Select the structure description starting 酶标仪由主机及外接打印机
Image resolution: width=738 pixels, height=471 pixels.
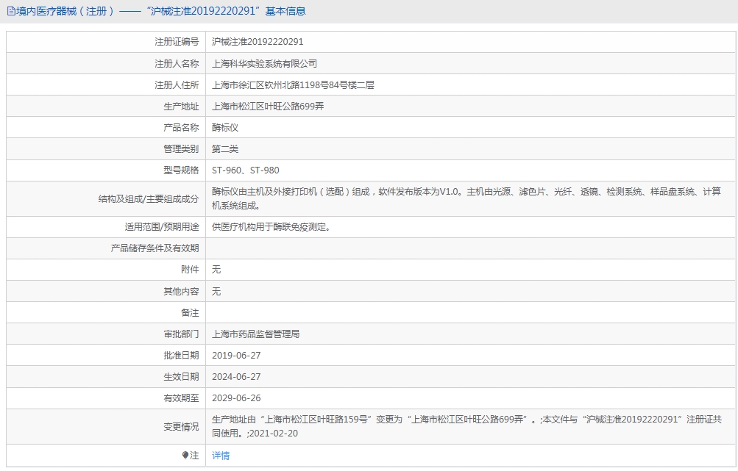pyautogui.click(x=466, y=198)
